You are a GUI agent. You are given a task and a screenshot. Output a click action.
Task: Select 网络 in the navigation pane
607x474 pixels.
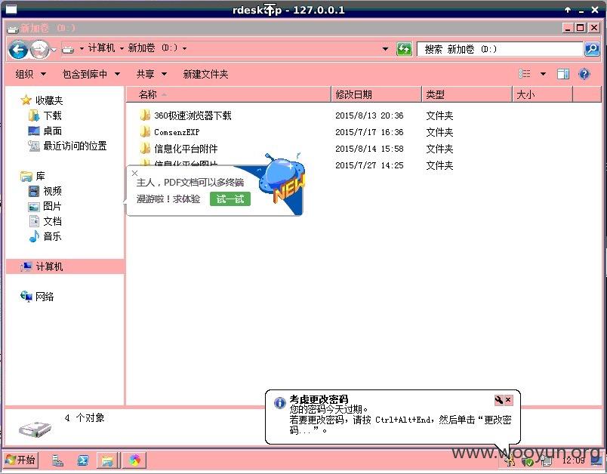point(37,297)
